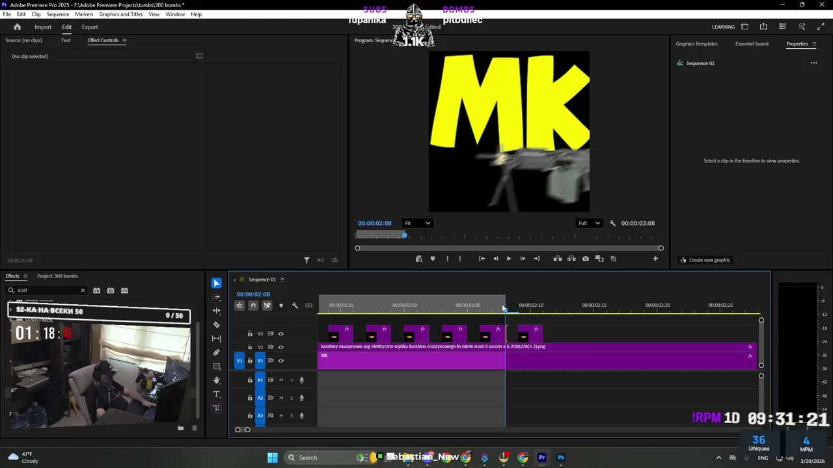This screenshot has height=468, width=833.
Task: Open the Effects panel menu
Action: [27, 276]
